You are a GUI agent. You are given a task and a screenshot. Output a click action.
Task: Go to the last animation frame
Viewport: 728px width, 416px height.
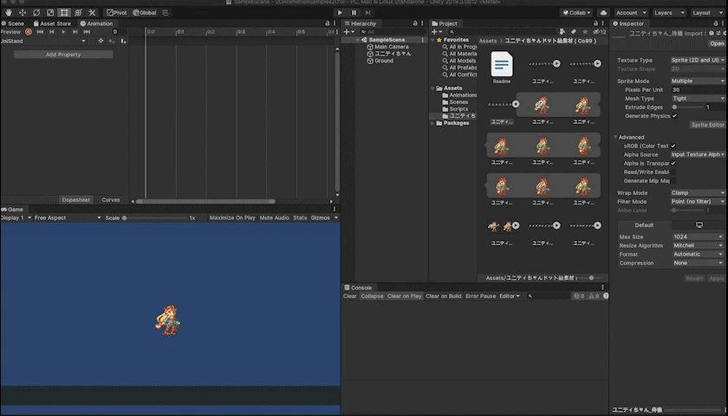tap(87, 31)
